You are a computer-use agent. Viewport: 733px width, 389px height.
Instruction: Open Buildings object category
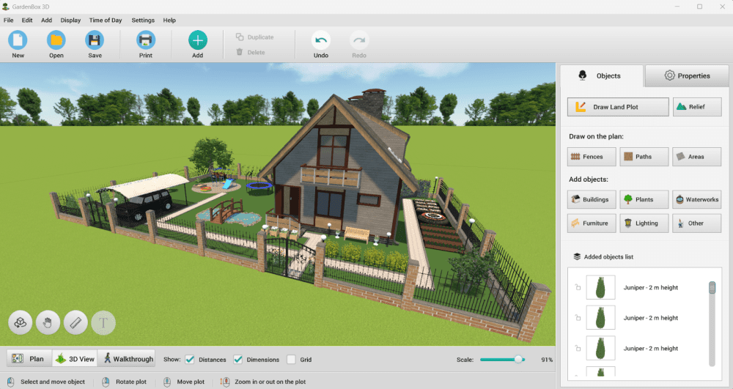pyautogui.click(x=592, y=199)
